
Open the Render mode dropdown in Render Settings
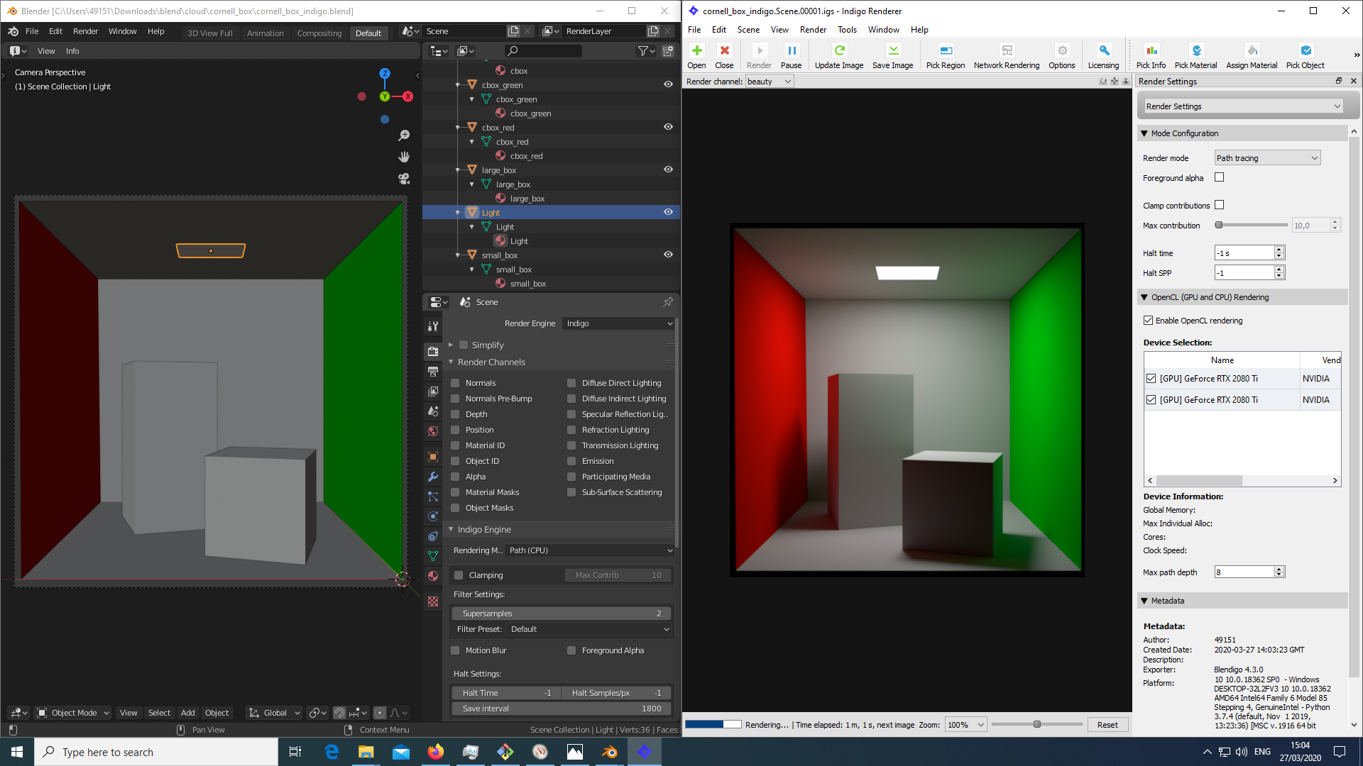point(1266,157)
